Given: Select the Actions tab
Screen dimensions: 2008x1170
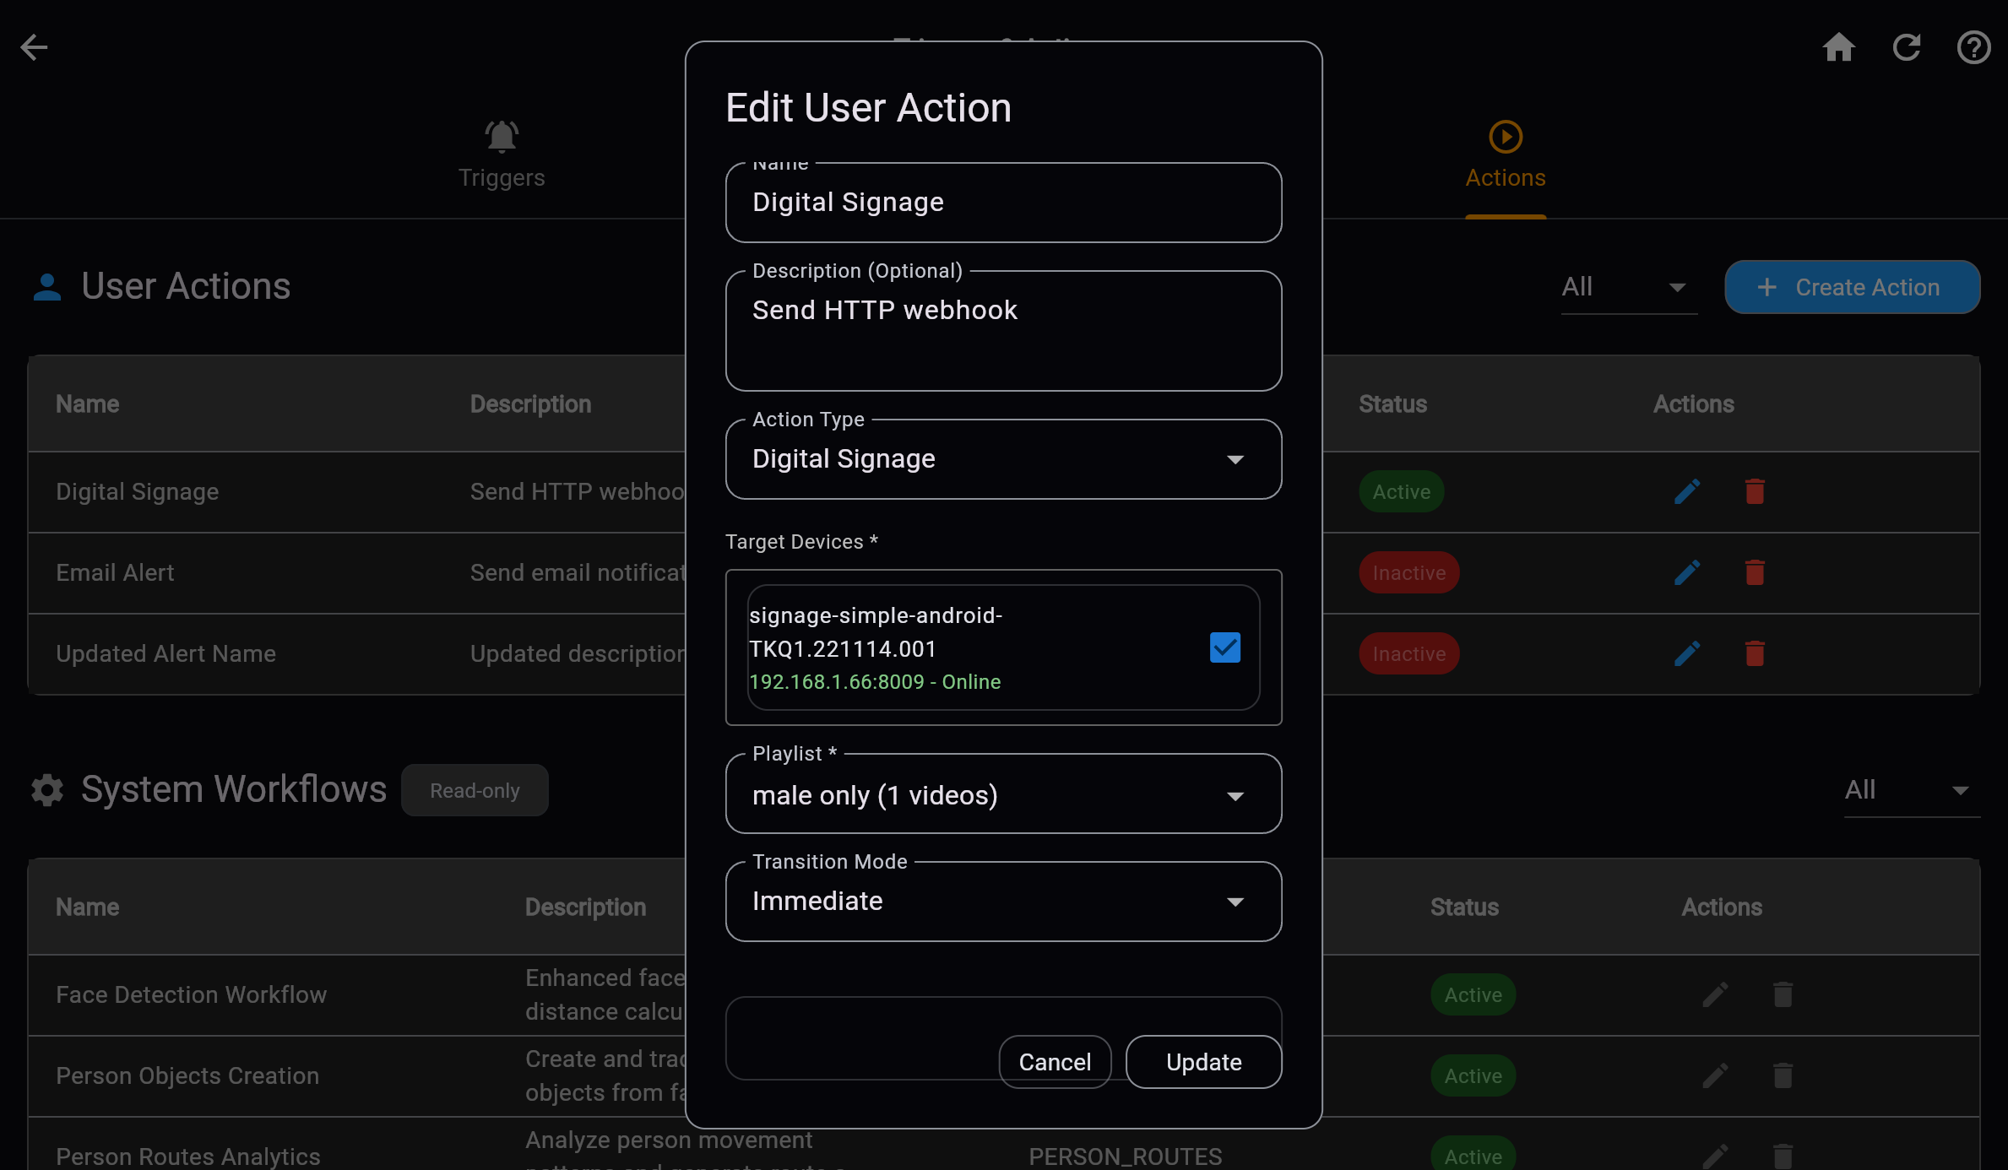Looking at the screenshot, I should (1505, 156).
